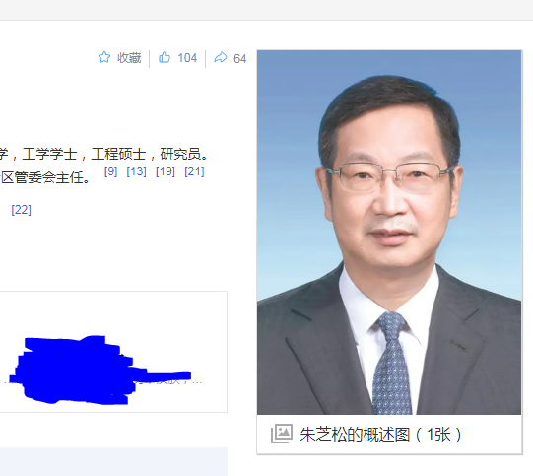Open reference link [13]

tap(136, 171)
